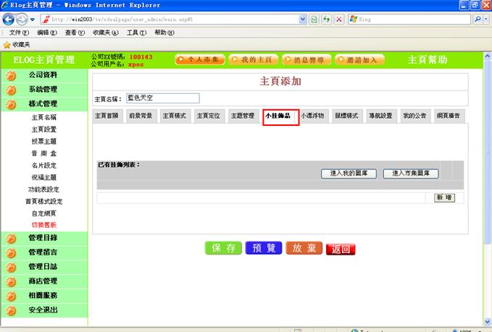
Task: Expand the 商店管理 sidebar section
Action: (43, 281)
